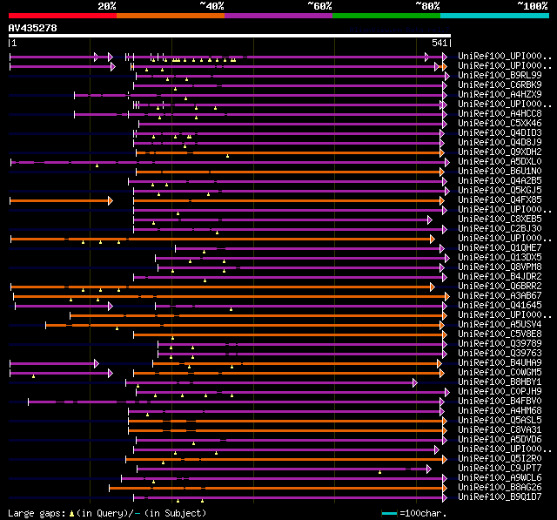The image size is (557, 520).
Task: Click the Large gaps legend text
Action: click(107, 514)
